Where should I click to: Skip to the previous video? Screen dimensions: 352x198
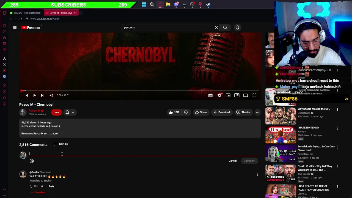tap(26, 95)
